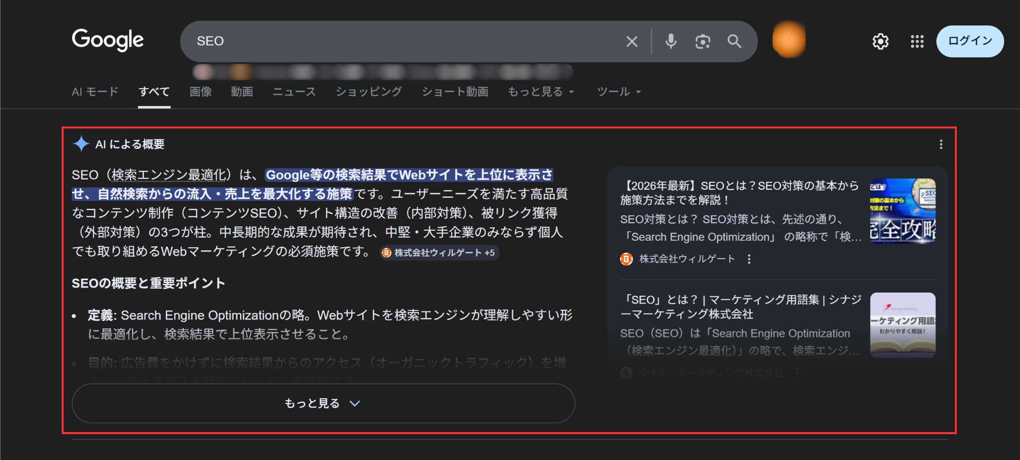
Task: Open Google Lens camera search
Action: (702, 41)
